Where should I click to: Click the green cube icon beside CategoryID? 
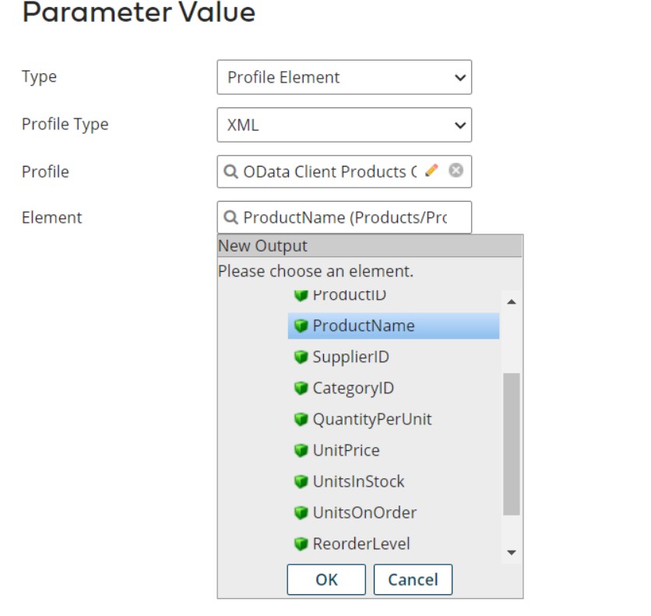301,388
